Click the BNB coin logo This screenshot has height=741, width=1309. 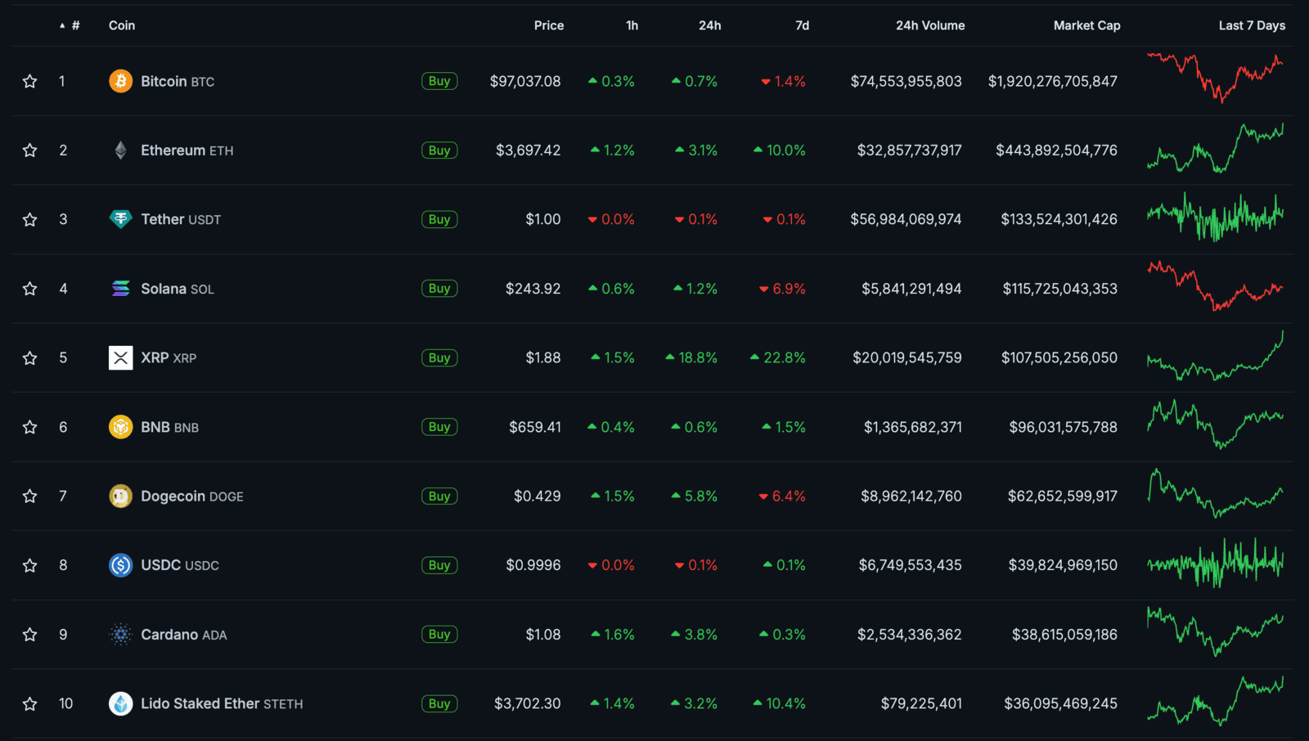tap(120, 427)
